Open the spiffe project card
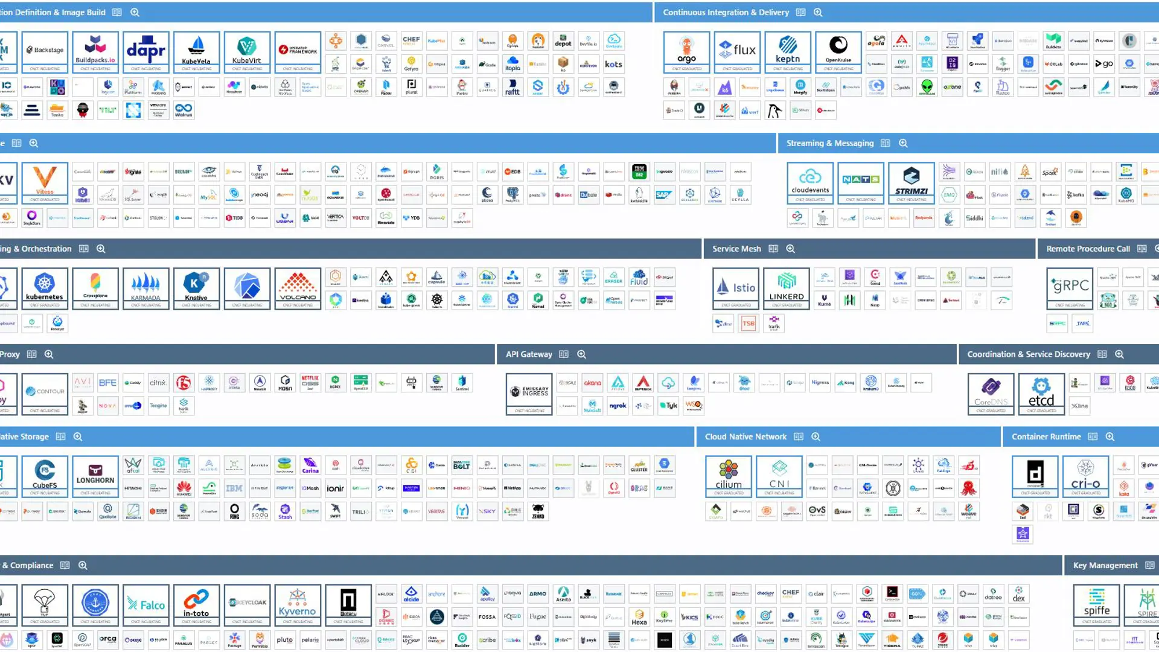 (x=1096, y=605)
